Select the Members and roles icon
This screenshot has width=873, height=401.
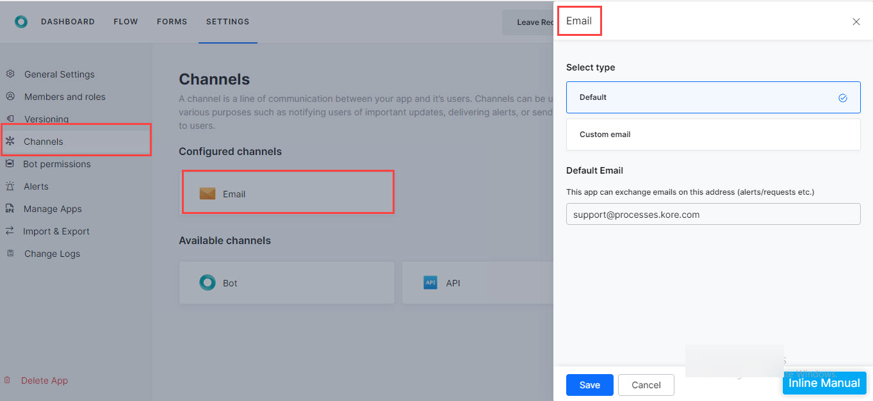(10, 96)
